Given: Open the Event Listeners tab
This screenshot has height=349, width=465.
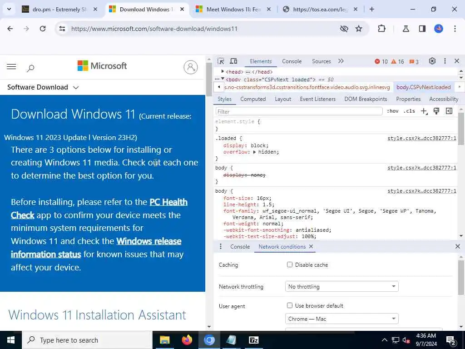Looking at the screenshot, I should pyautogui.click(x=317, y=99).
